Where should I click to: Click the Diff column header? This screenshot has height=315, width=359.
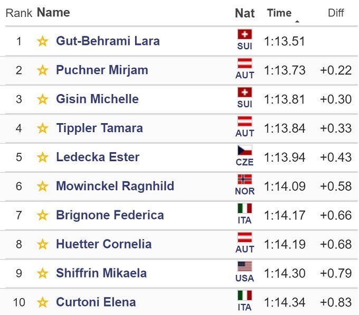click(336, 13)
